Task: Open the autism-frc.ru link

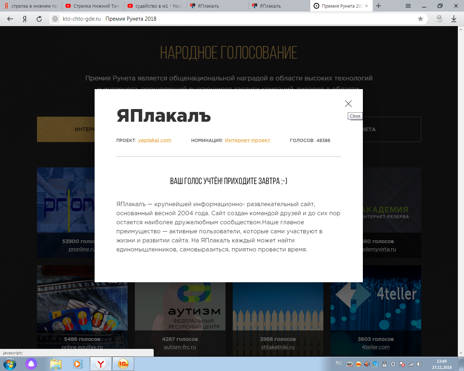Action: 180,347
